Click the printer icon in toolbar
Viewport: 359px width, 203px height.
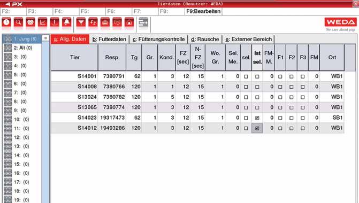click(x=105, y=22)
